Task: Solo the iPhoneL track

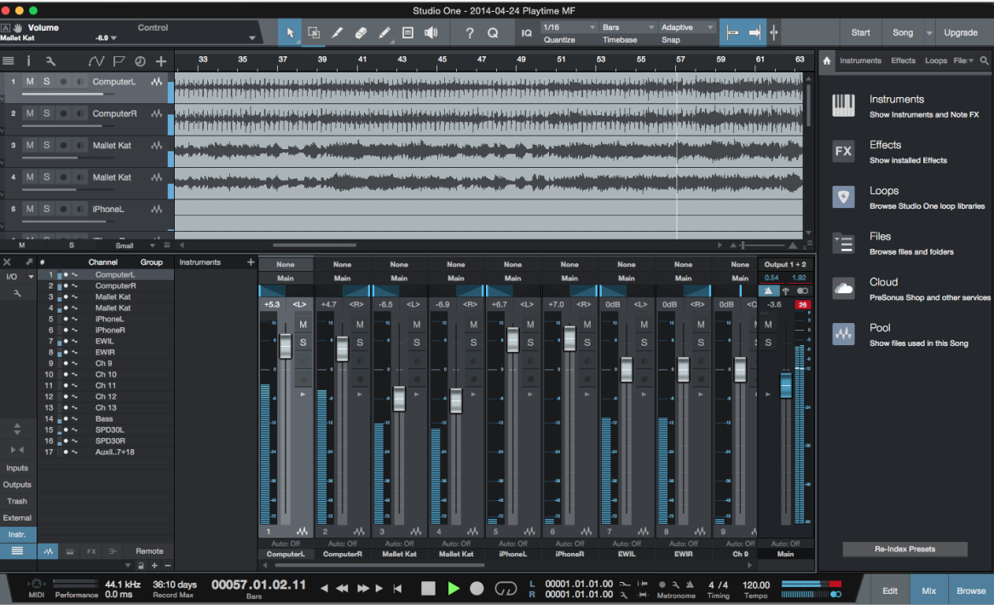Action: 46,209
